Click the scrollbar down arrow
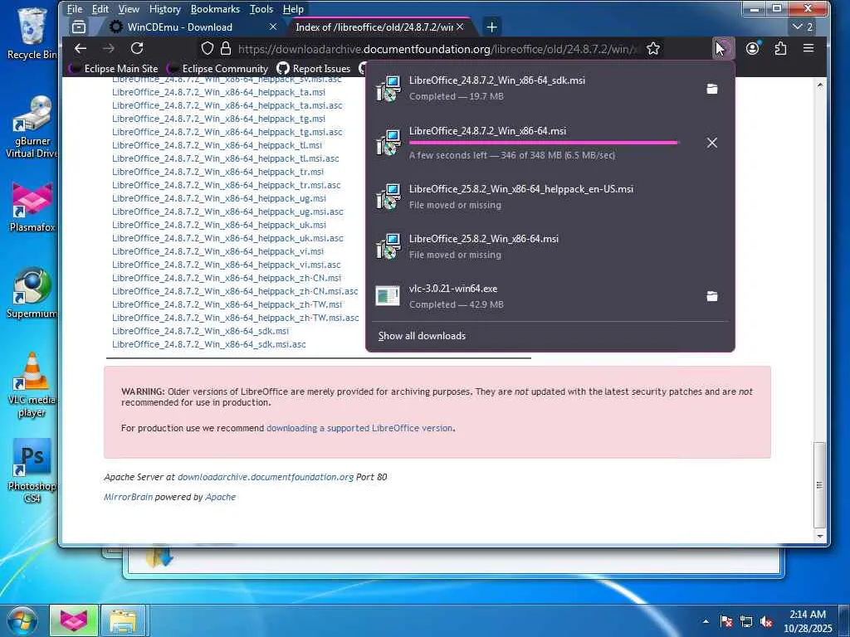The image size is (850, 637). click(x=820, y=536)
